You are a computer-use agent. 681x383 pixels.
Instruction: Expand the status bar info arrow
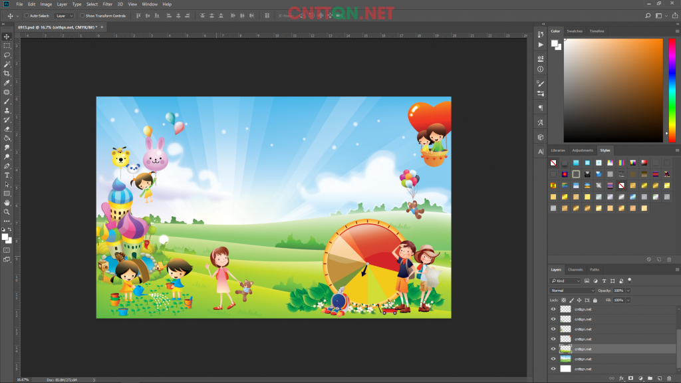tap(94, 380)
